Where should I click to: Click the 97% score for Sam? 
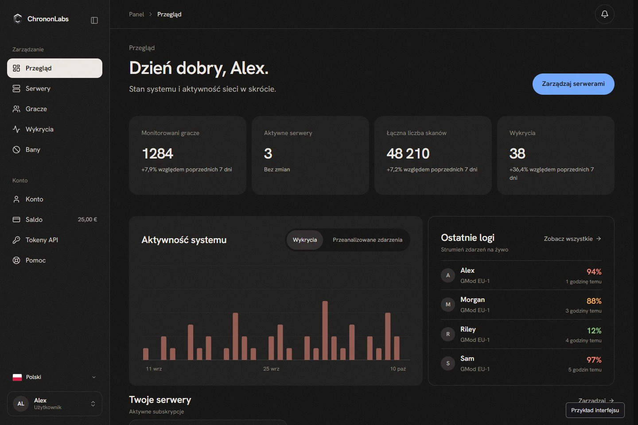click(594, 360)
